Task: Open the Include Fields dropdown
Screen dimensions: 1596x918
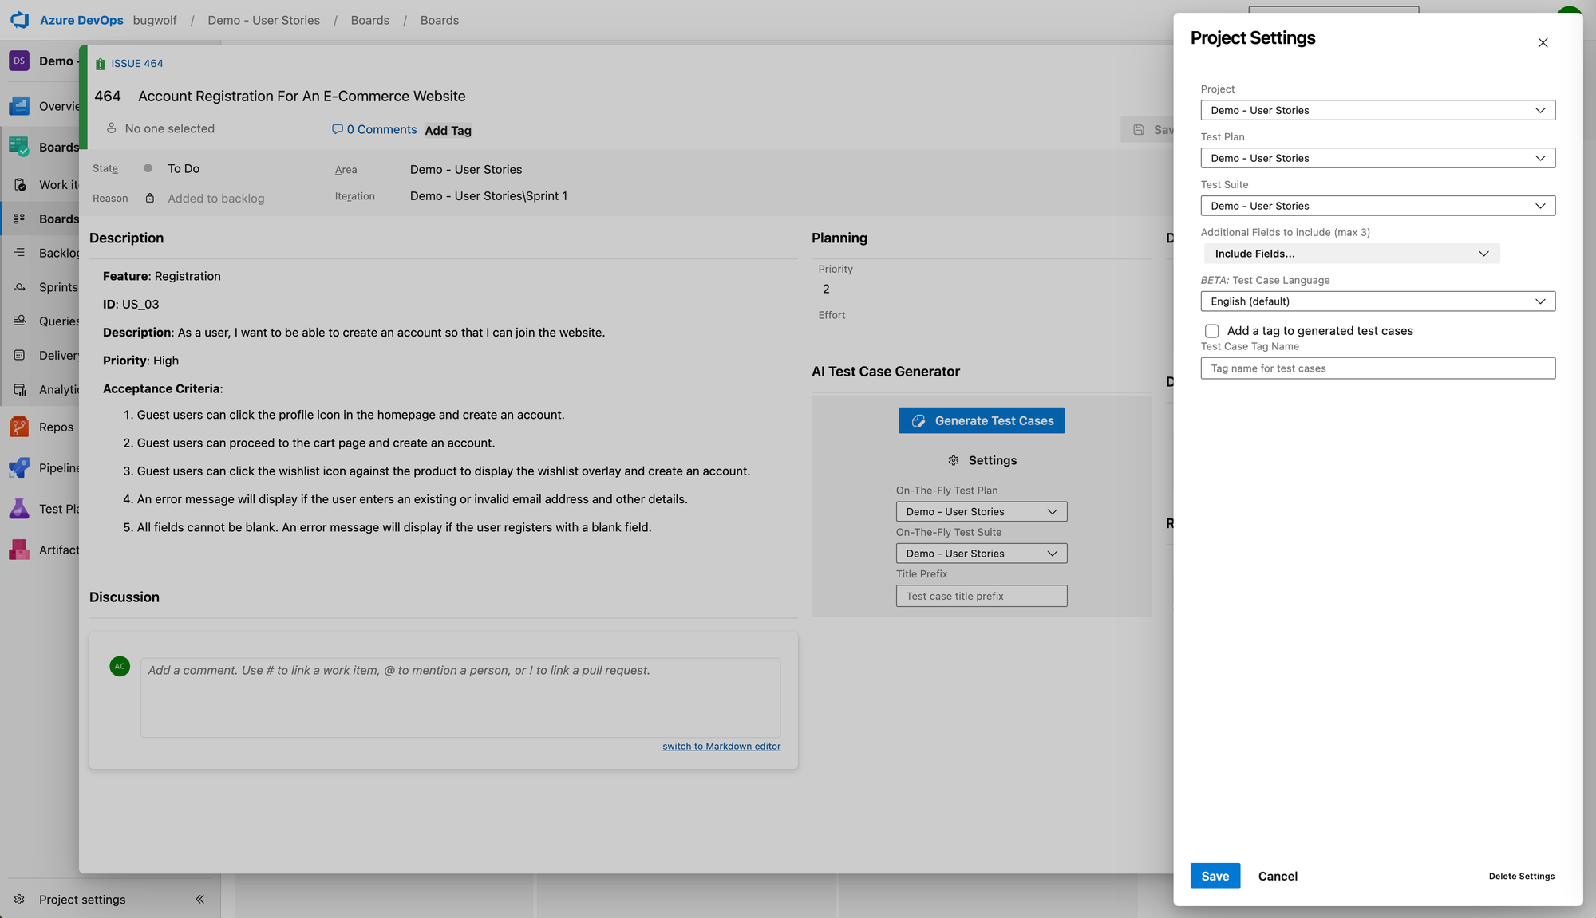Action: [x=1351, y=254]
